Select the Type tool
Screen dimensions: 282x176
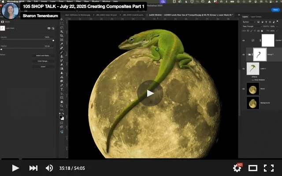(62, 89)
